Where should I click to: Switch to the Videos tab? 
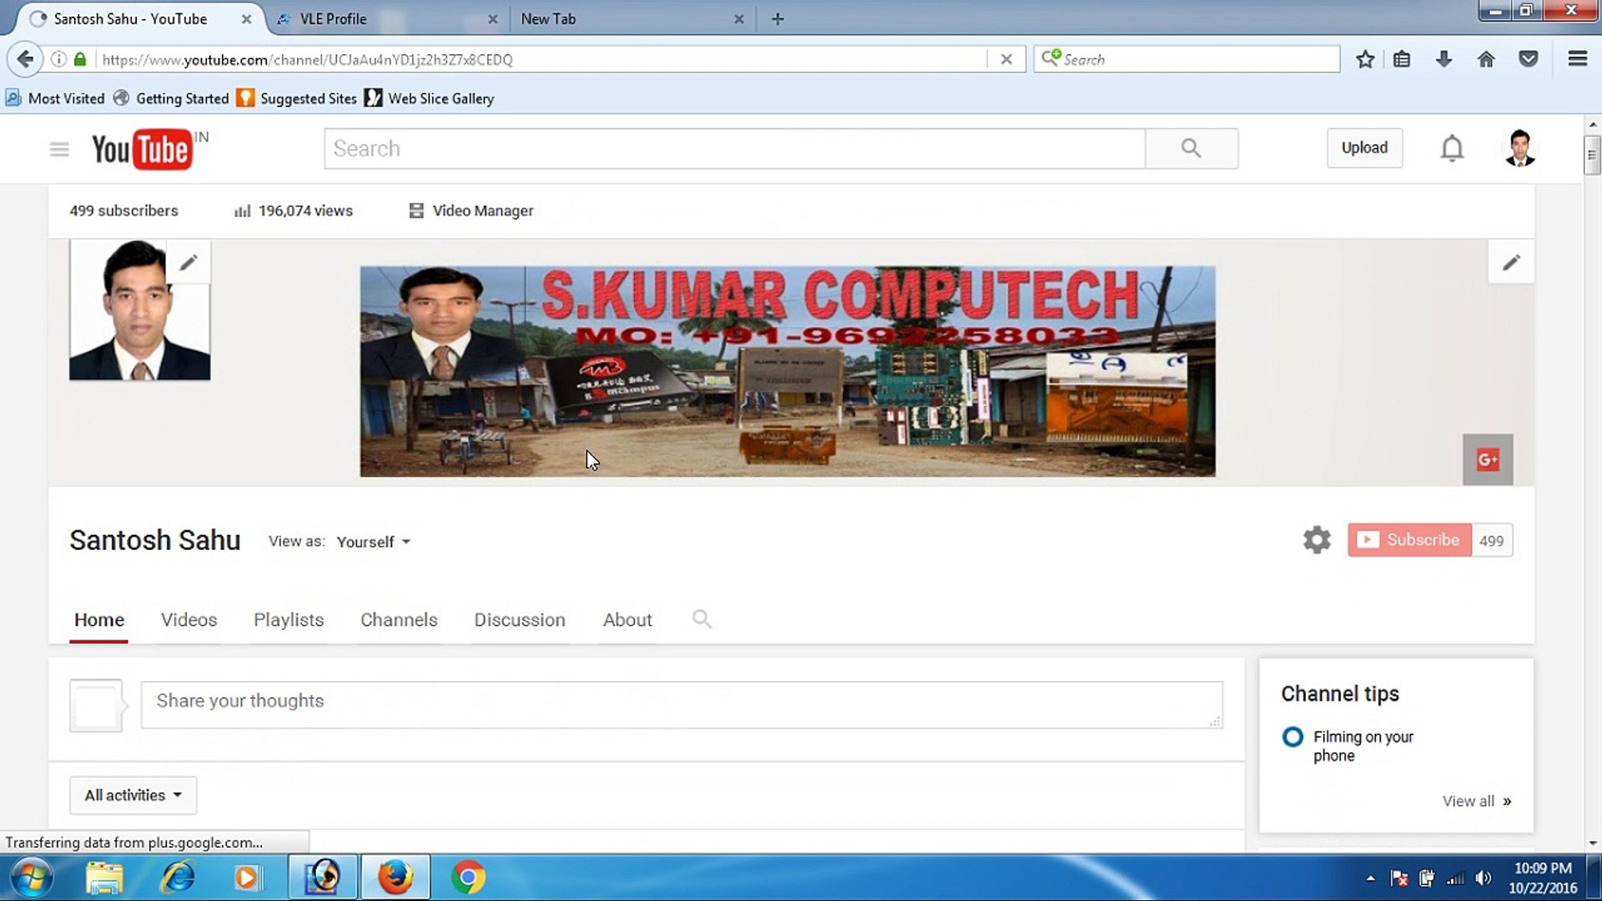189,620
